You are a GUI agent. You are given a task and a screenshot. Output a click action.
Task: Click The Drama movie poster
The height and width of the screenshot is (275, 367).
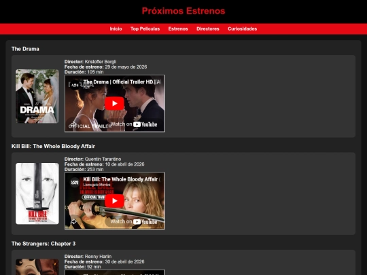click(37, 96)
